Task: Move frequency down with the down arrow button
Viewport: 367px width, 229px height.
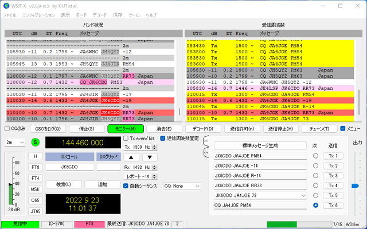Action: click(x=150, y=157)
